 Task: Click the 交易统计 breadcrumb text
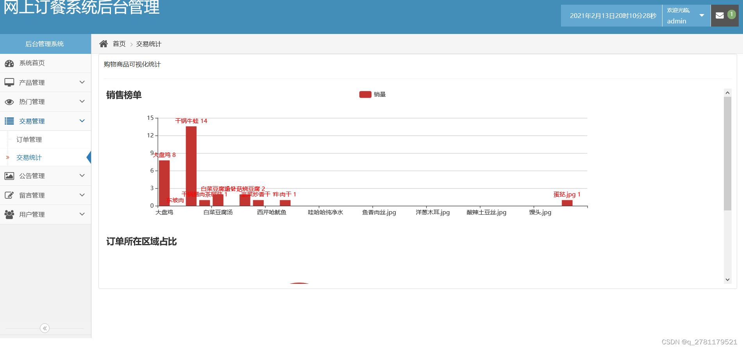coord(148,44)
